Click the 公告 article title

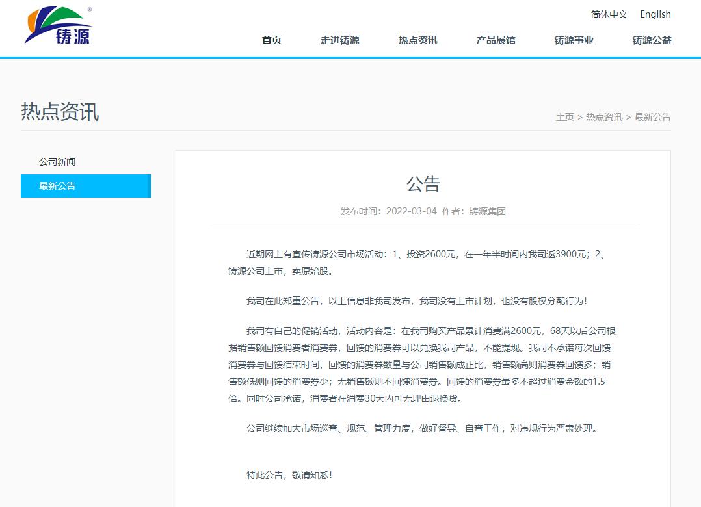pyautogui.click(x=423, y=184)
